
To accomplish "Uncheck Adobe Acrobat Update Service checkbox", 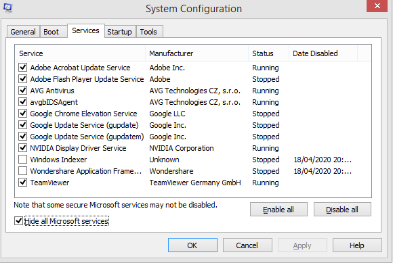I will (x=23, y=67).
